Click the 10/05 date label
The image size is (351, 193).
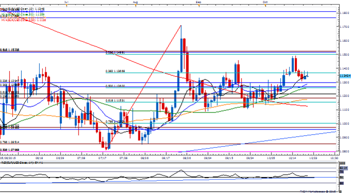pyautogui.click(x=271, y=158)
